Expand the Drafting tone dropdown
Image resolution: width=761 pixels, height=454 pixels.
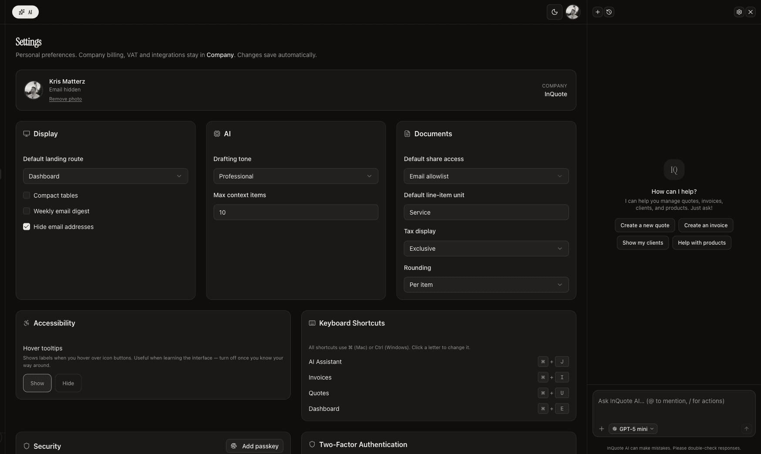click(296, 176)
